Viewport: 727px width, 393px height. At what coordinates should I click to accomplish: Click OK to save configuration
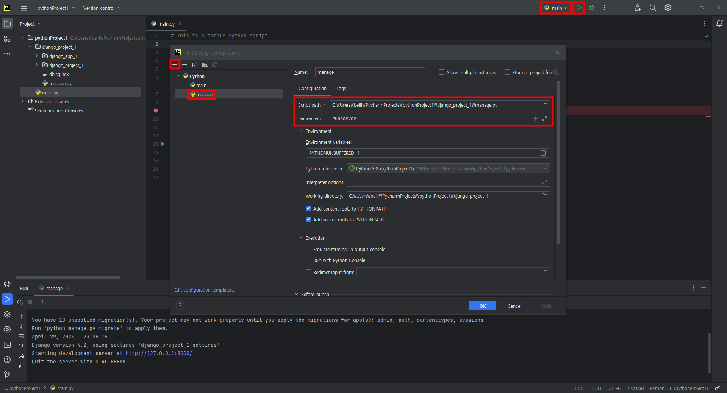tap(482, 306)
